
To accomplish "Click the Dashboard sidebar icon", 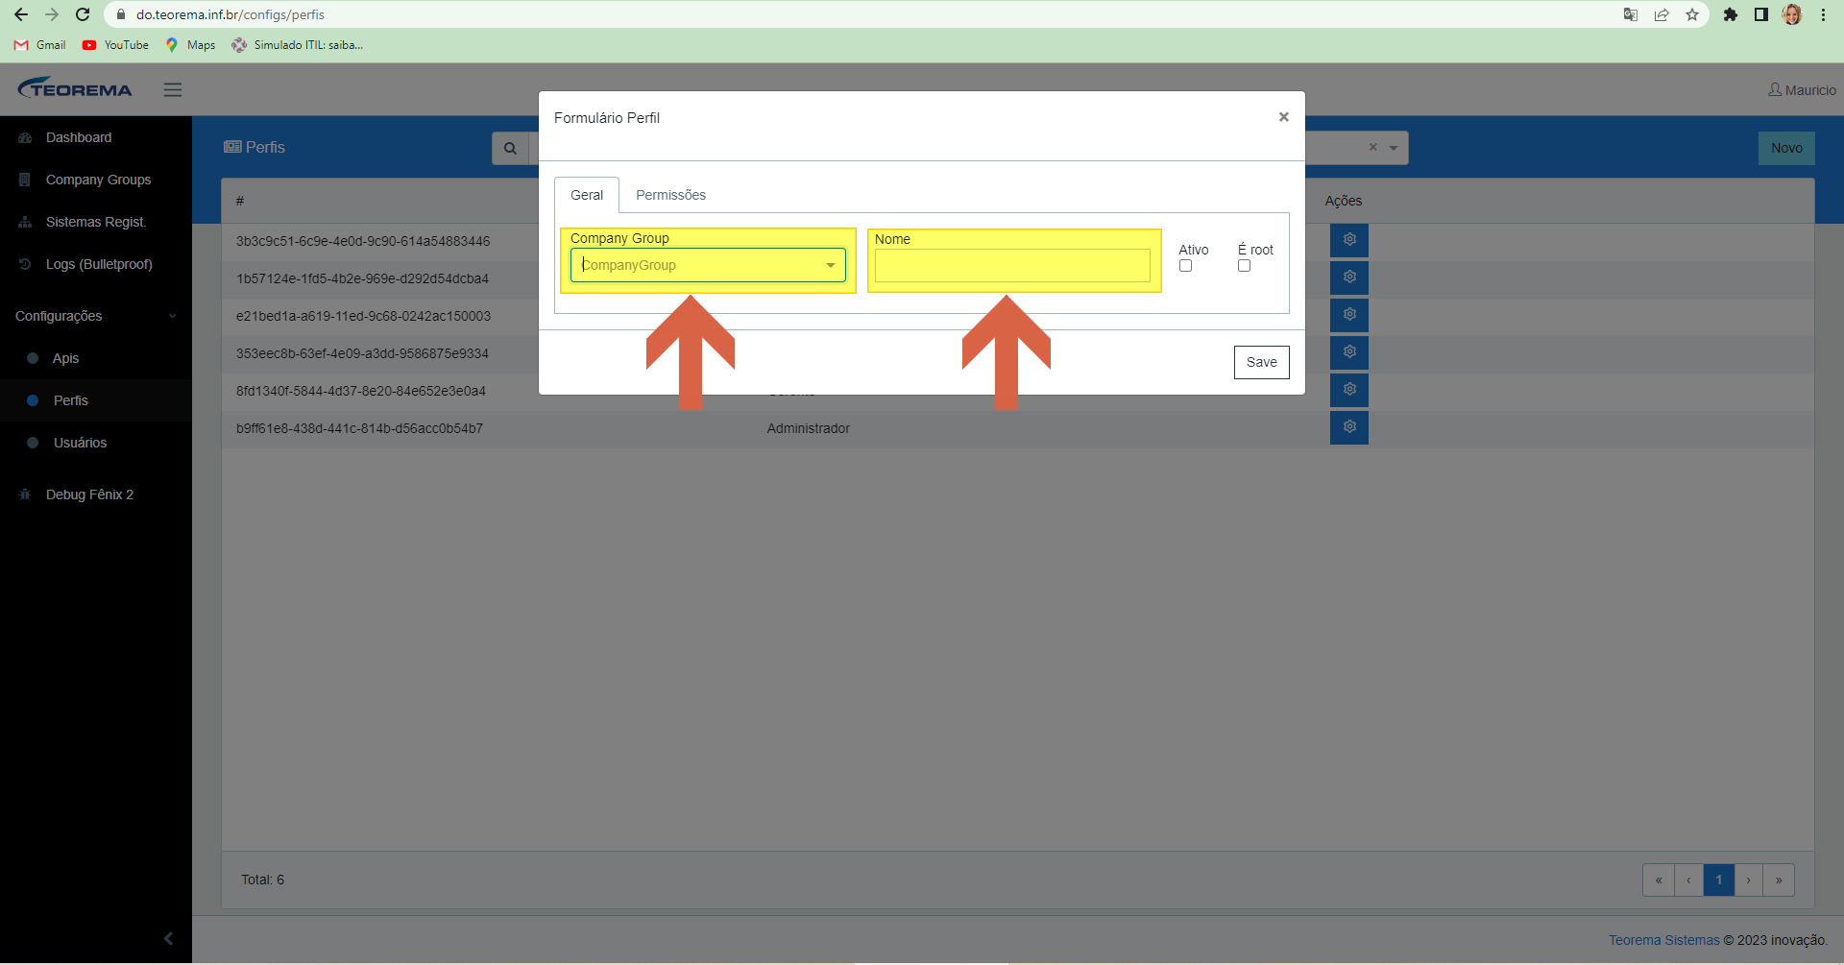I will (x=25, y=137).
